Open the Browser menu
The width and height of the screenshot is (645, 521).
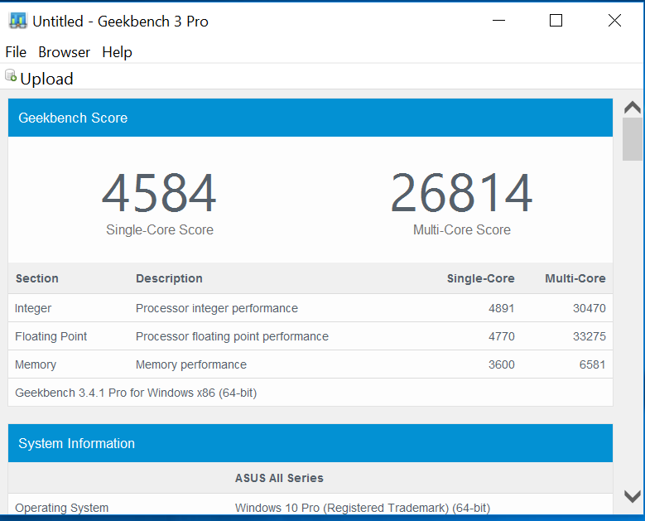point(64,52)
